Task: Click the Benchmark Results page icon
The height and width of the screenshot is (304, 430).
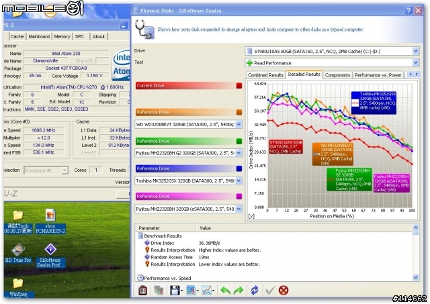Action: click(x=140, y=236)
